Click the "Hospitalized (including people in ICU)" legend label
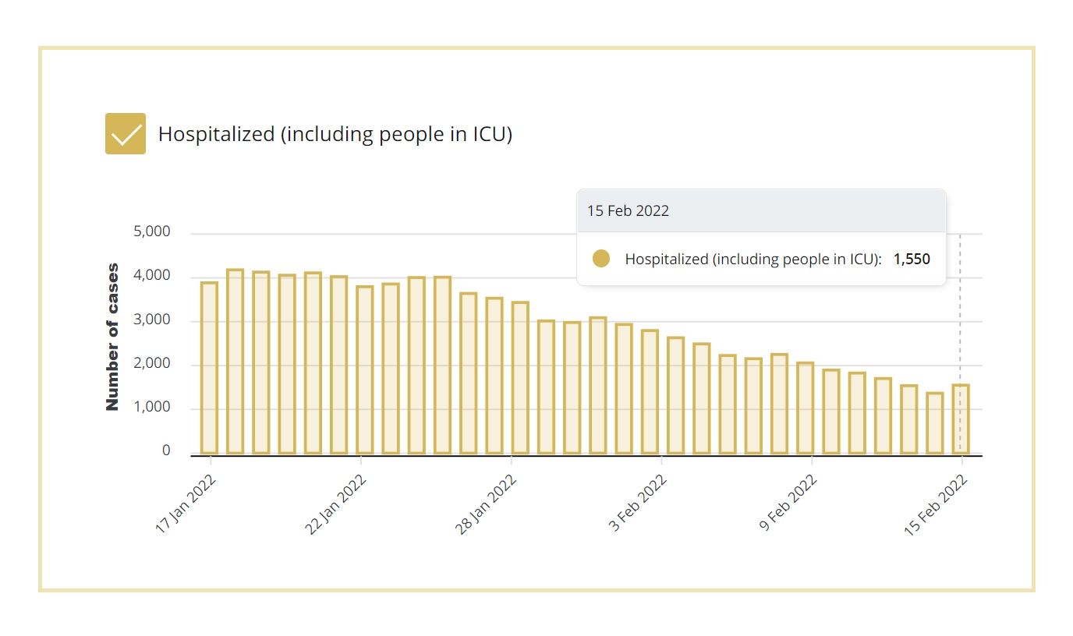1073x636 pixels. click(335, 134)
